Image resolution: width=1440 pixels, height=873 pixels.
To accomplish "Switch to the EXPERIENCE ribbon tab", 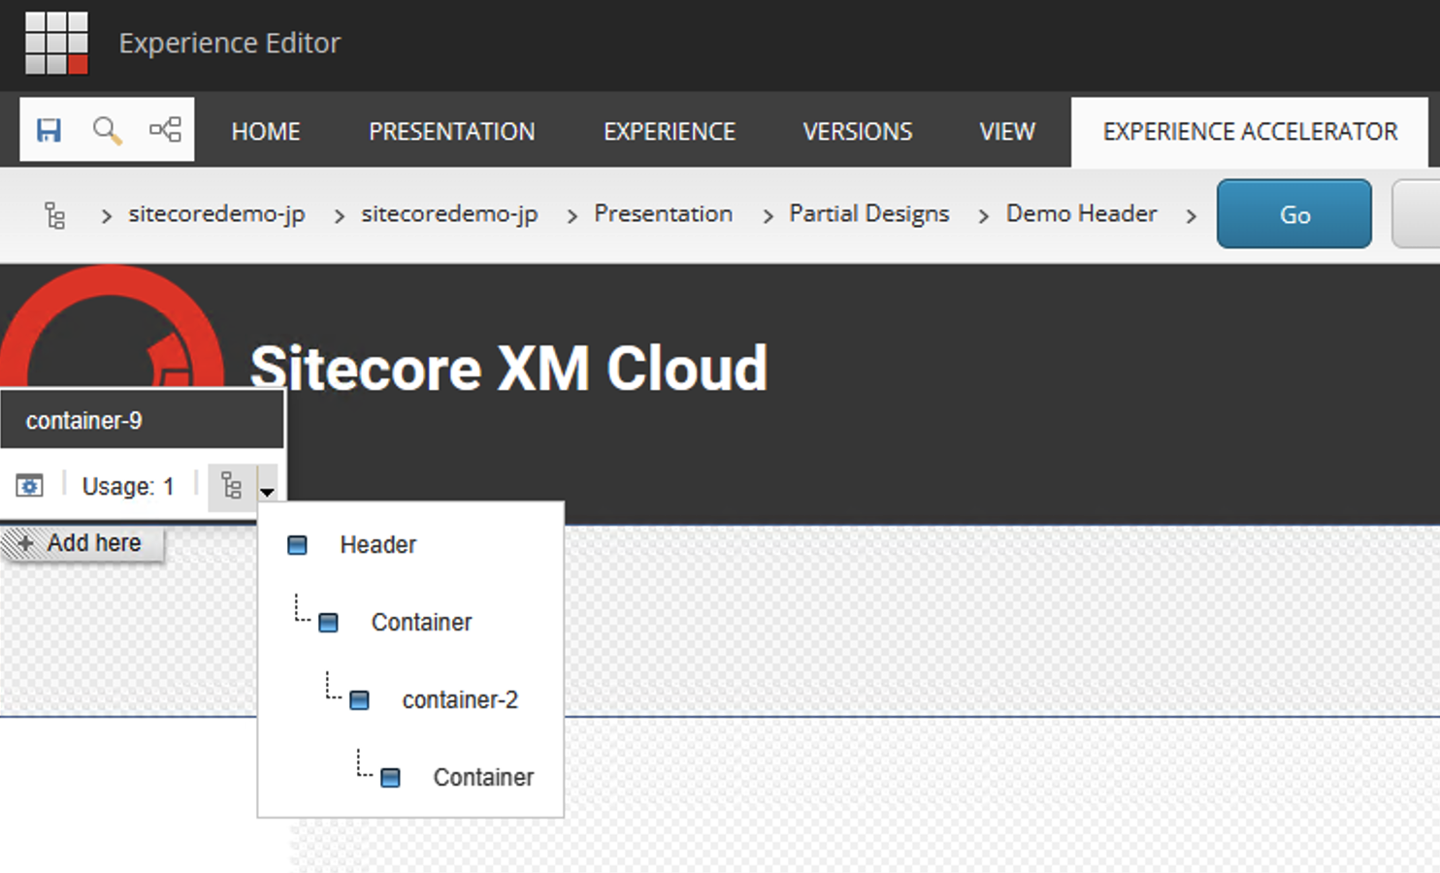I will coord(670,131).
